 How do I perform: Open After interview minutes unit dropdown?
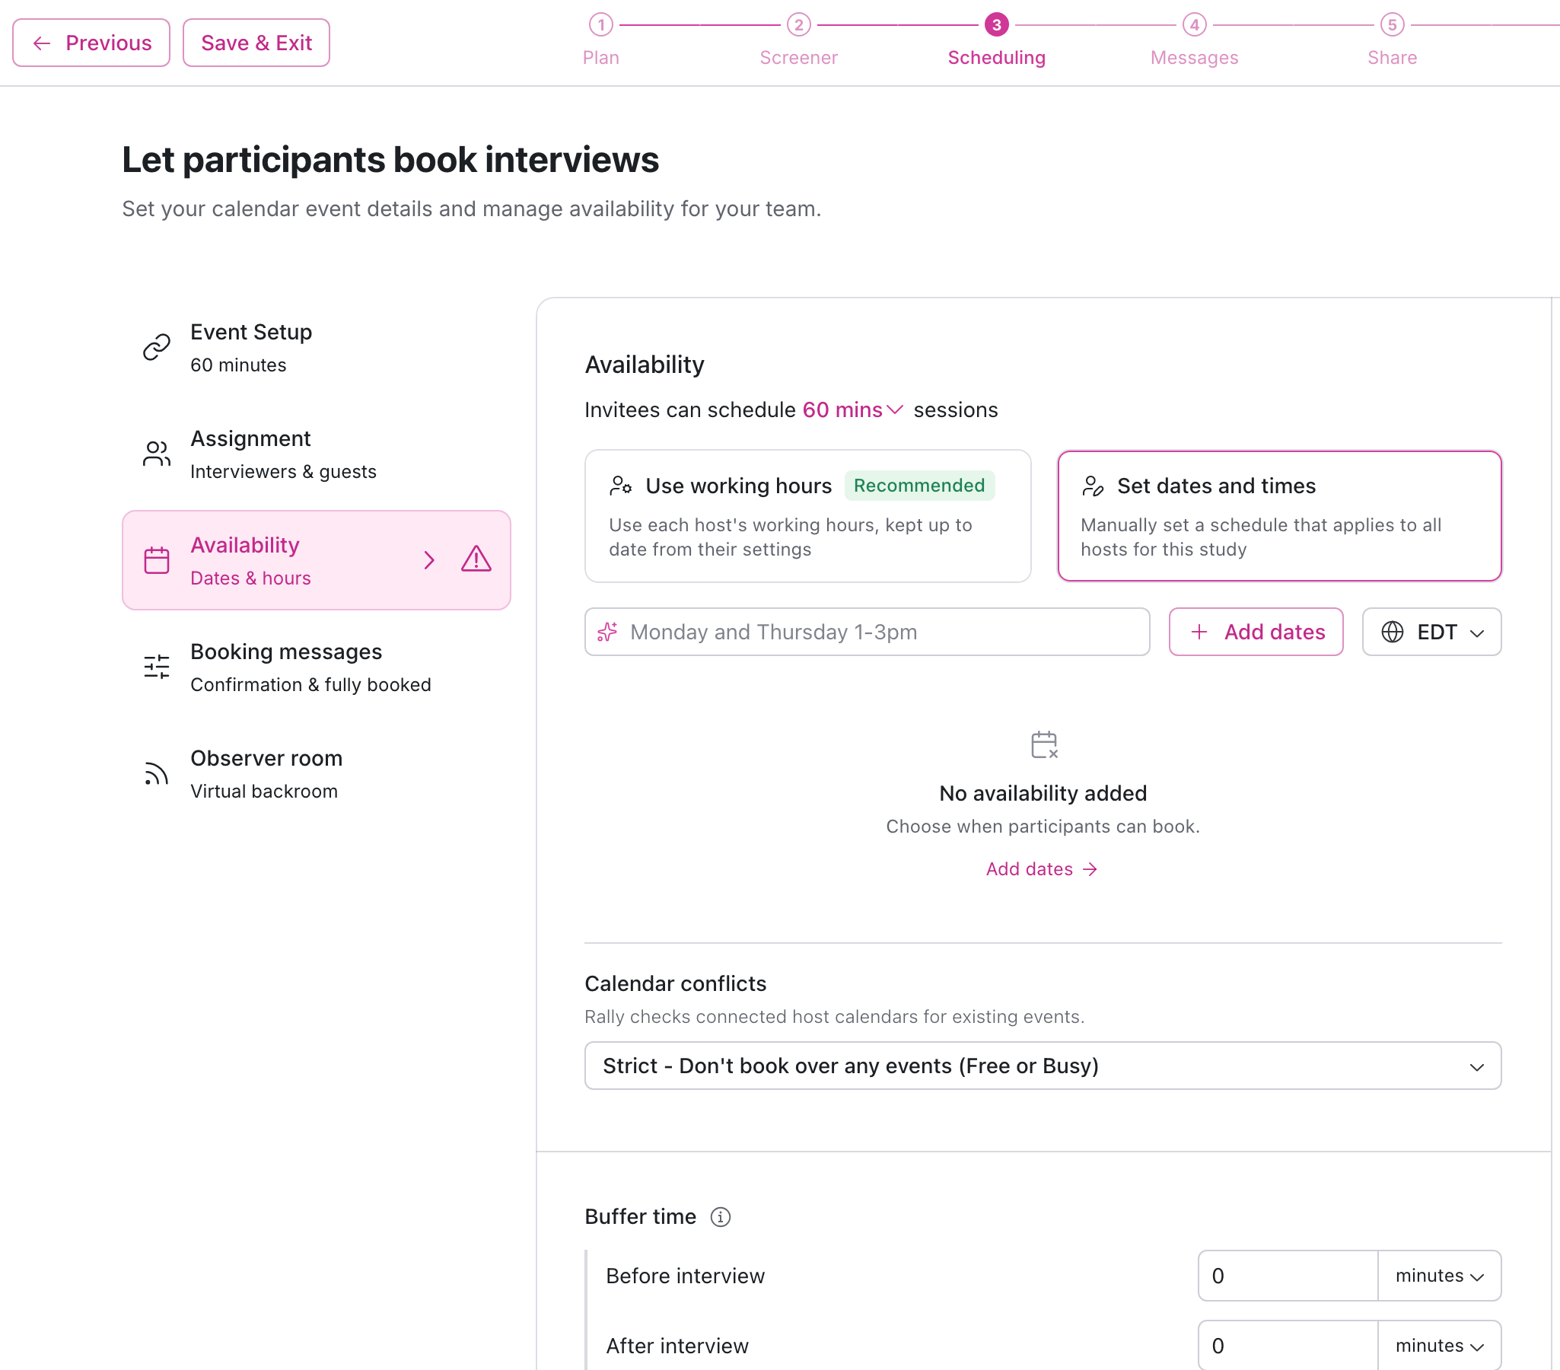coord(1440,1346)
